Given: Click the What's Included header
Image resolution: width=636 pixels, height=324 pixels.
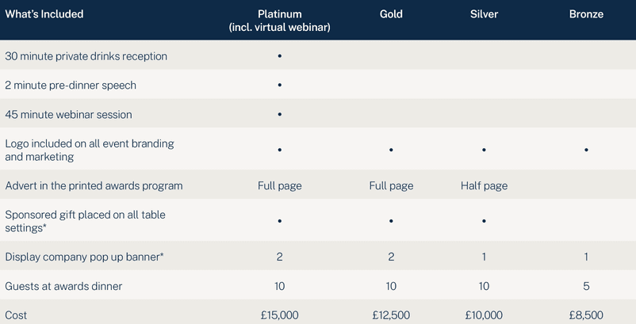Looking at the screenshot, I should click(44, 14).
